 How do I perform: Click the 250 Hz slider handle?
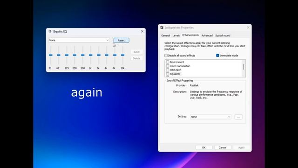coord(74,55)
